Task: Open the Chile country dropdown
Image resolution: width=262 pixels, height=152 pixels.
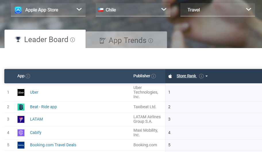Action: click(x=133, y=10)
